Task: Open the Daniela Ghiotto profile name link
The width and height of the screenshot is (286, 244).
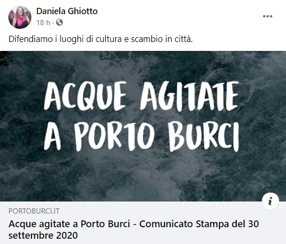Action: pyautogui.click(x=67, y=12)
